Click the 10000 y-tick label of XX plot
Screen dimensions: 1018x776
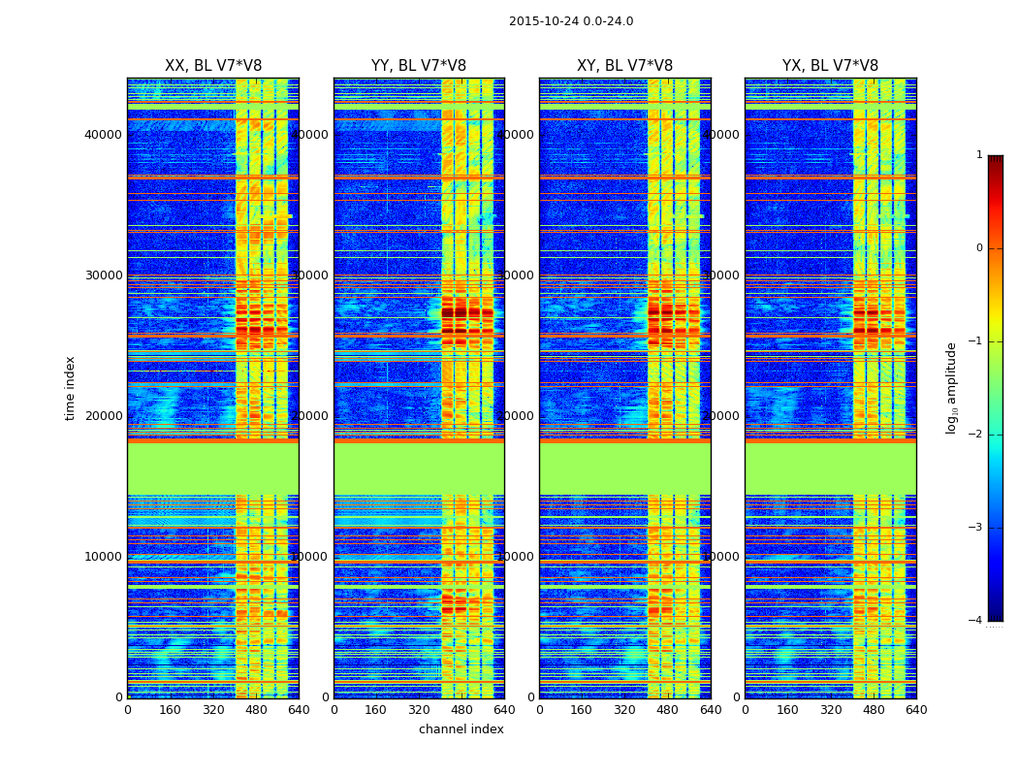[x=104, y=557]
